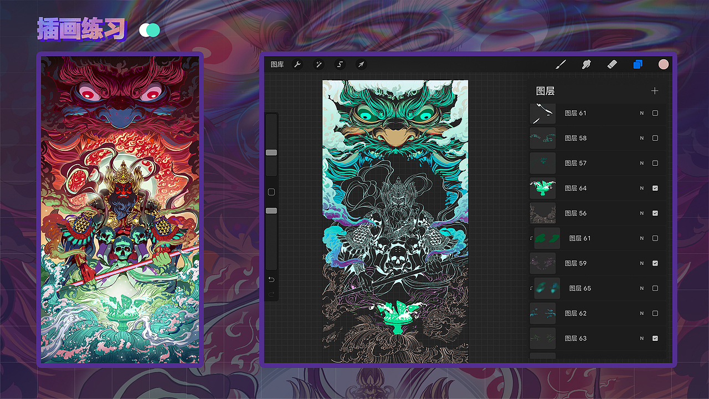The image size is (709, 399).
Task: Select the layer name 图层 57
Action: coord(576,163)
